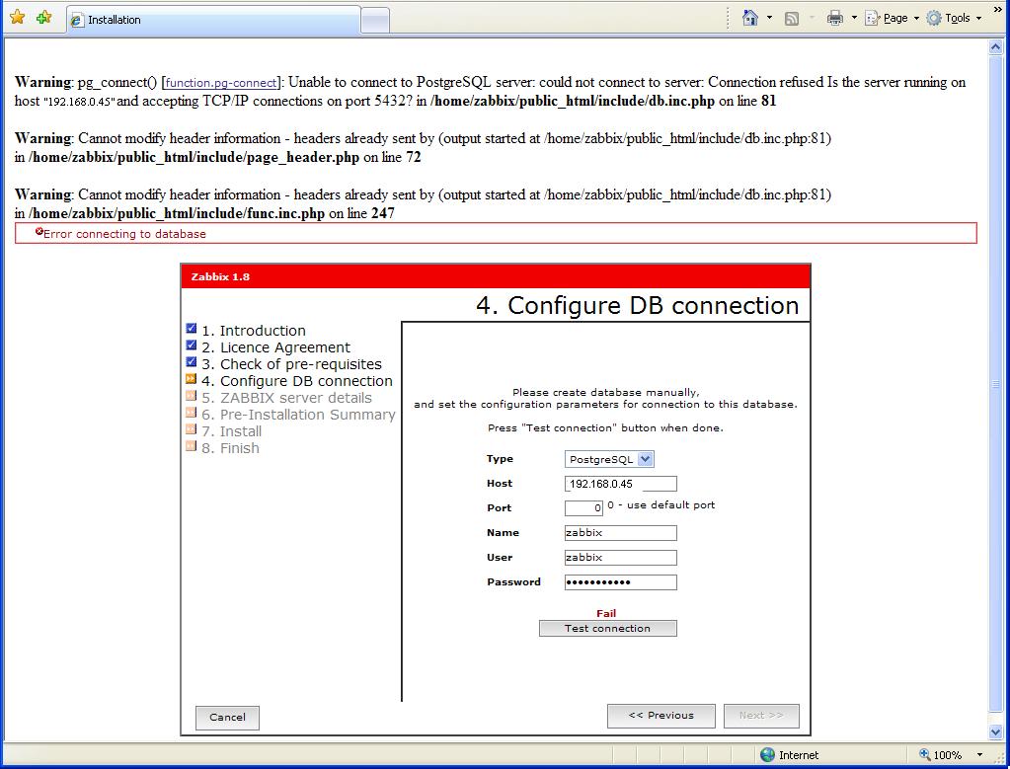1010x769 pixels.
Task: Click the Port input field
Action: click(583, 508)
